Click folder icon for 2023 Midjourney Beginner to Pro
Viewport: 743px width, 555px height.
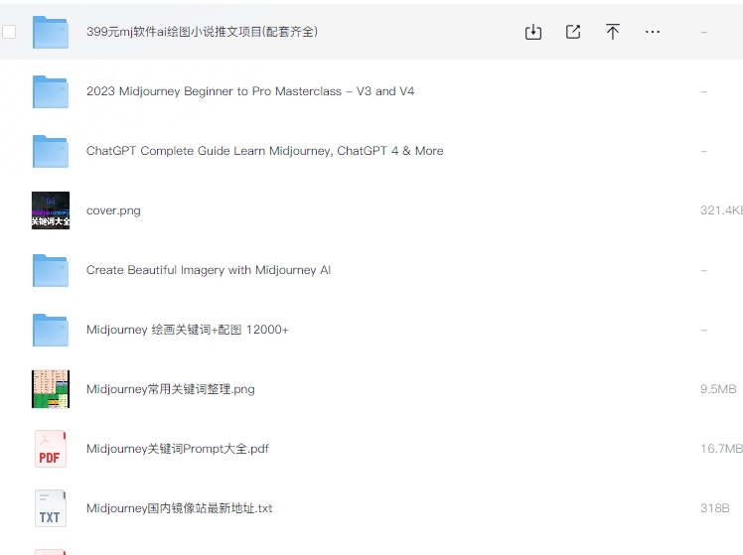point(51,92)
